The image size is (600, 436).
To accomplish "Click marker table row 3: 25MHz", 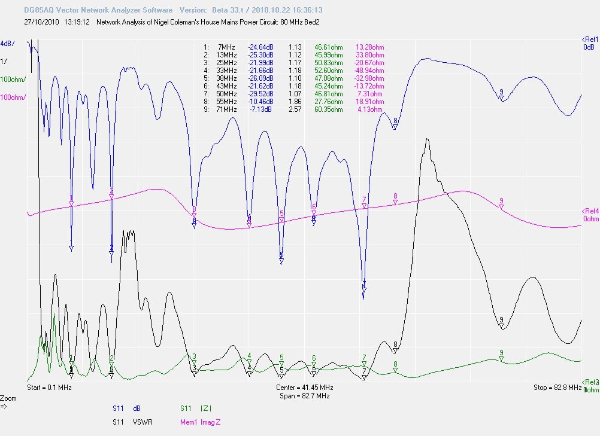I will (293, 63).
